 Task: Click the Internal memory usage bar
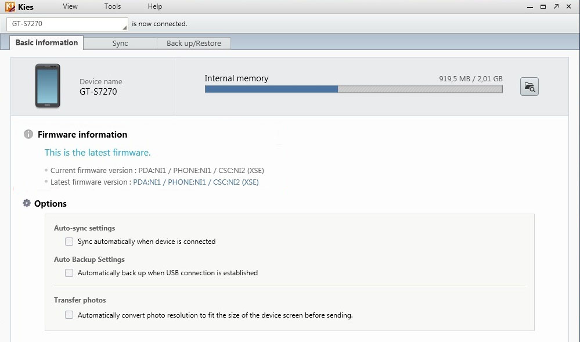(x=353, y=89)
